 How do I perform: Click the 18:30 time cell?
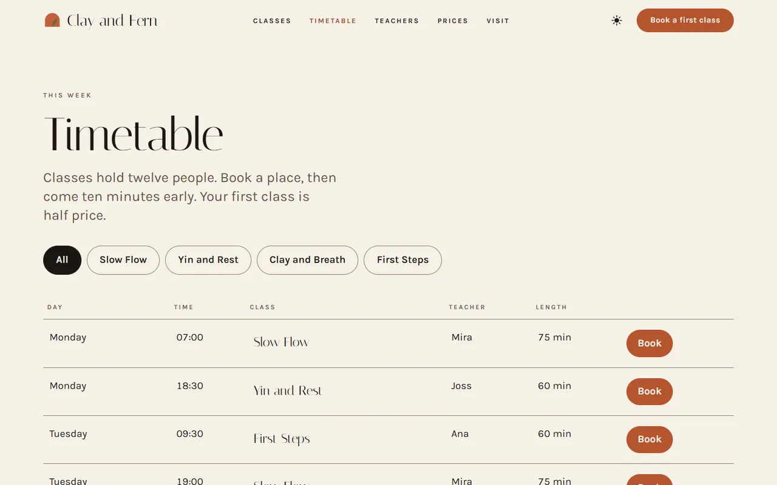coord(190,386)
